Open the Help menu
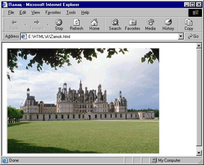Viewport: 204px width, 165px height. (x=85, y=12)
